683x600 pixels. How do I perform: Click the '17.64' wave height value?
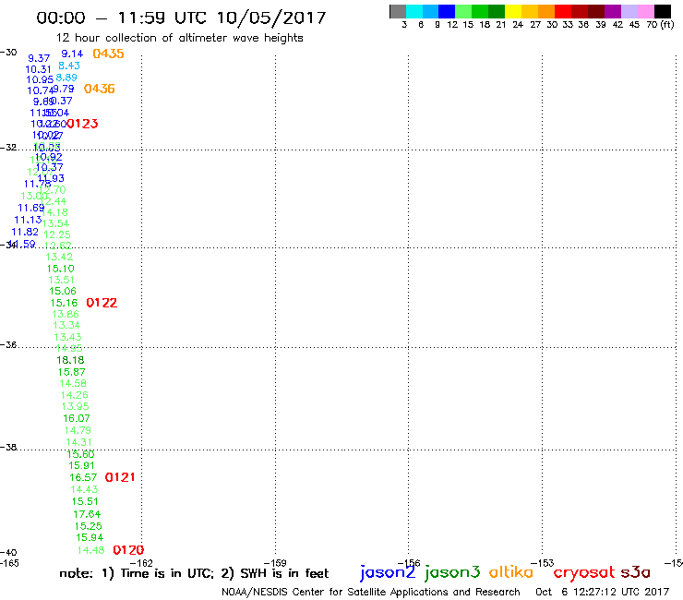(87, 514)
